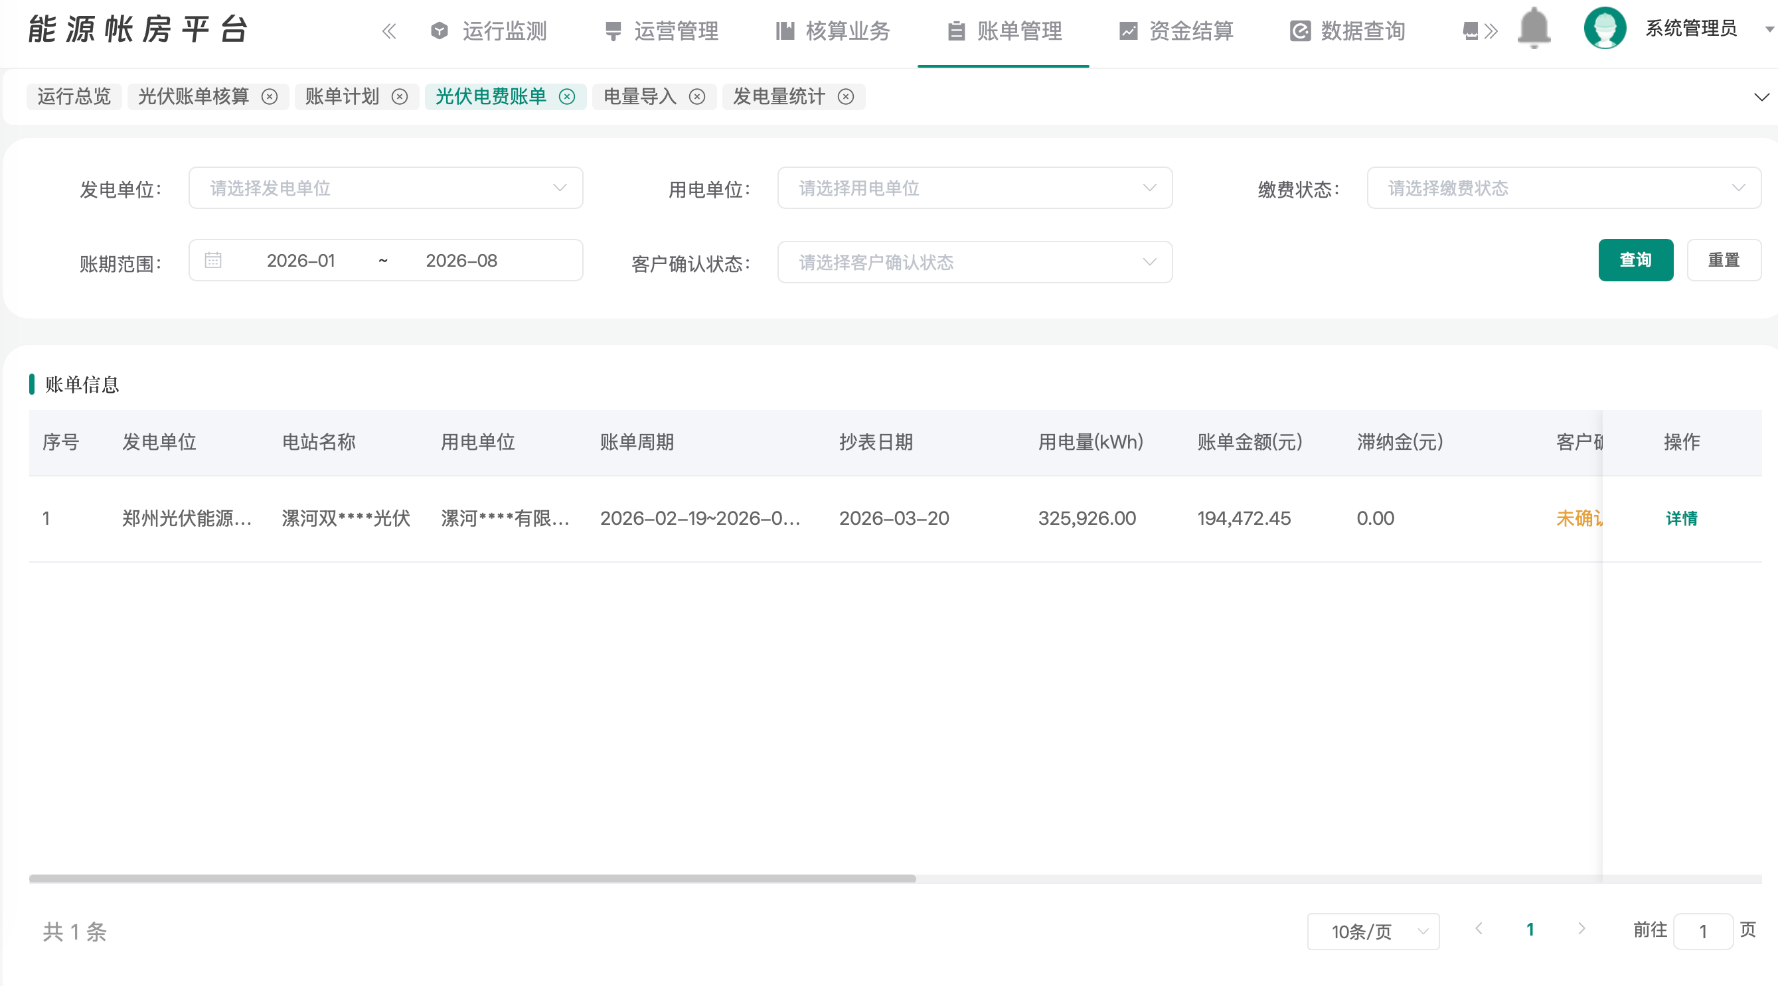Expand more navigation with the double right arrow
Screen dimensions: 1778x986
[1492, 31]
